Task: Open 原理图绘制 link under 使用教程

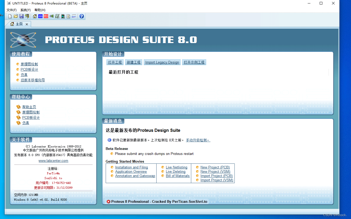Action: [29, 64]
